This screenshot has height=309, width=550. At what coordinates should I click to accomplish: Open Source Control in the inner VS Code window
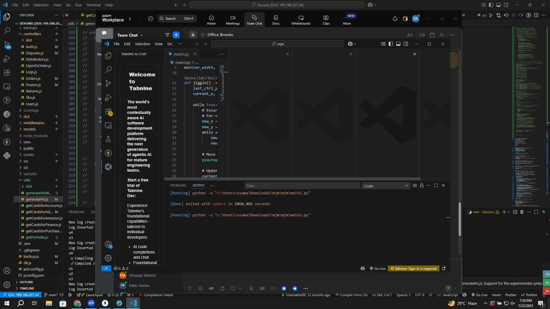pyautogui.click(x=108, y=84)
